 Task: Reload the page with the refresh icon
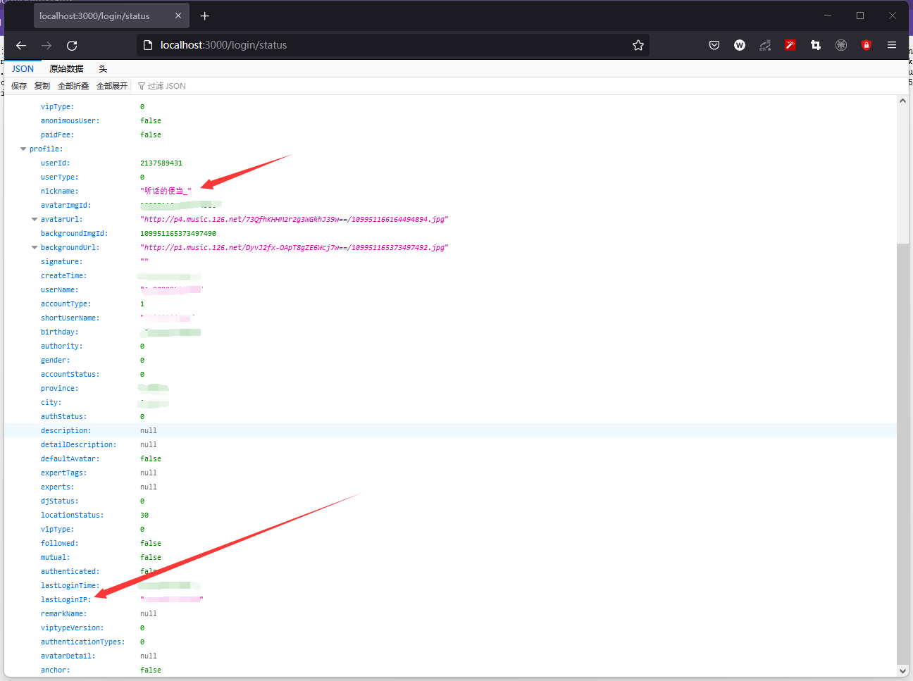[72, 45]
